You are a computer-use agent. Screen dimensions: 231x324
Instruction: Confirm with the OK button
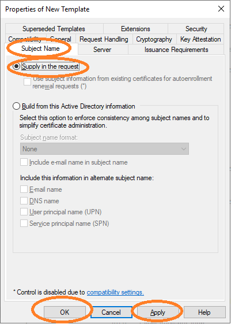[65, 312]
